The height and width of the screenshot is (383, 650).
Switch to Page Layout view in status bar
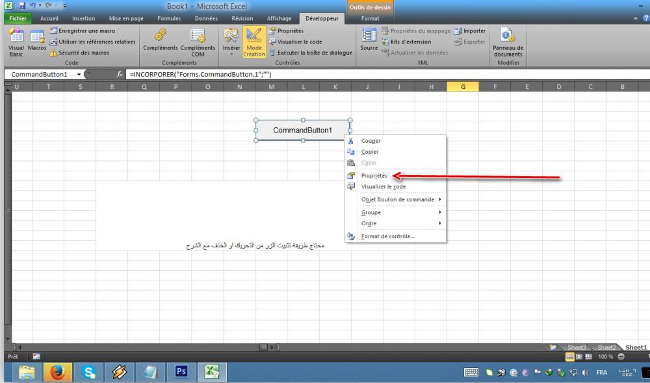pos(579,356)
